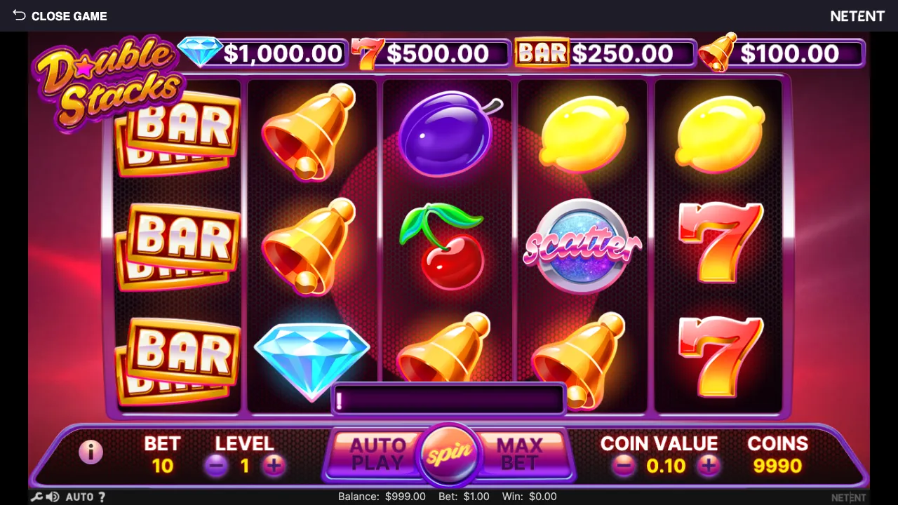Decrease coin value with minus button
The height and width of the screenshot is (505, 898).
(624, 465)
